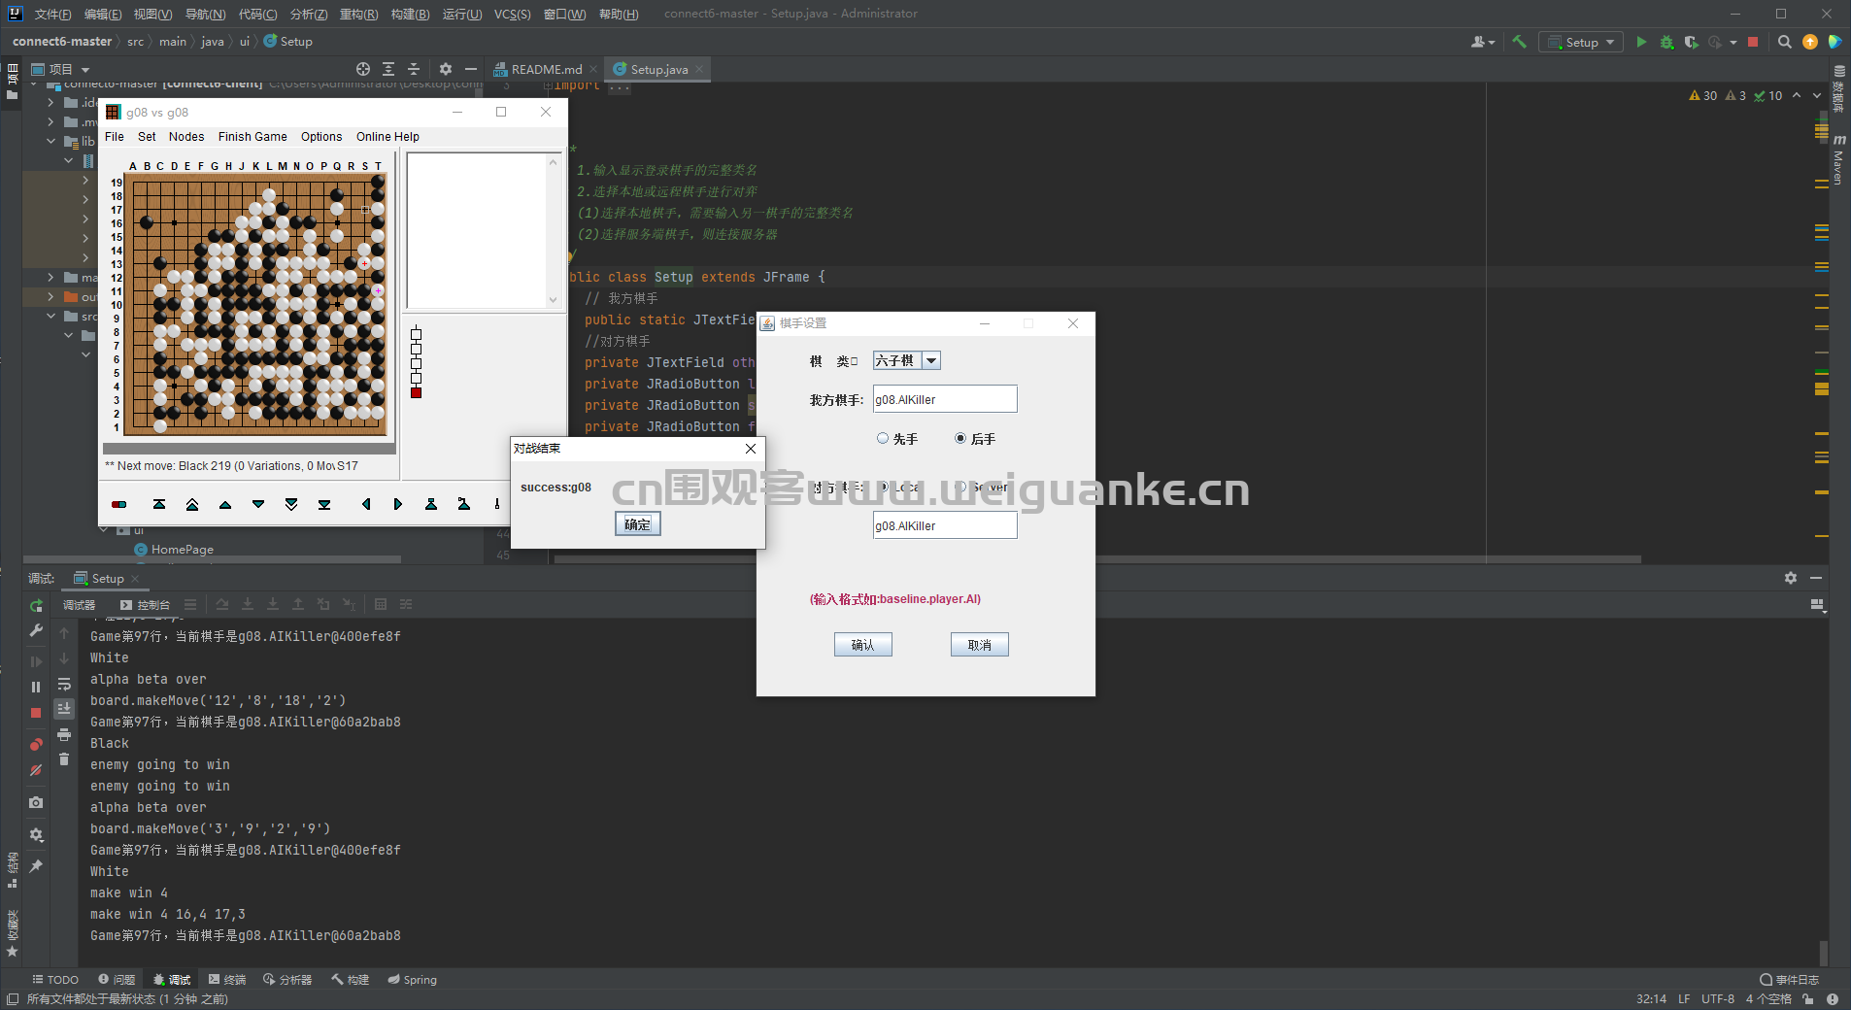
Task: Click the Build hammer icon
Action: click(x=1520, y=42)
